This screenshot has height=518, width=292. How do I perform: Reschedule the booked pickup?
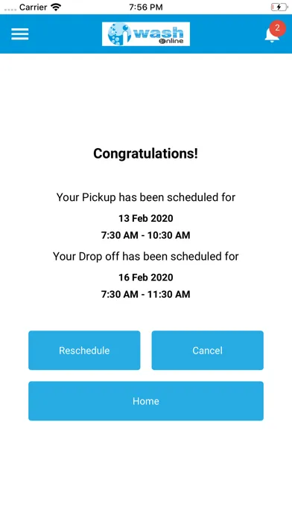(x=84, y=351)
